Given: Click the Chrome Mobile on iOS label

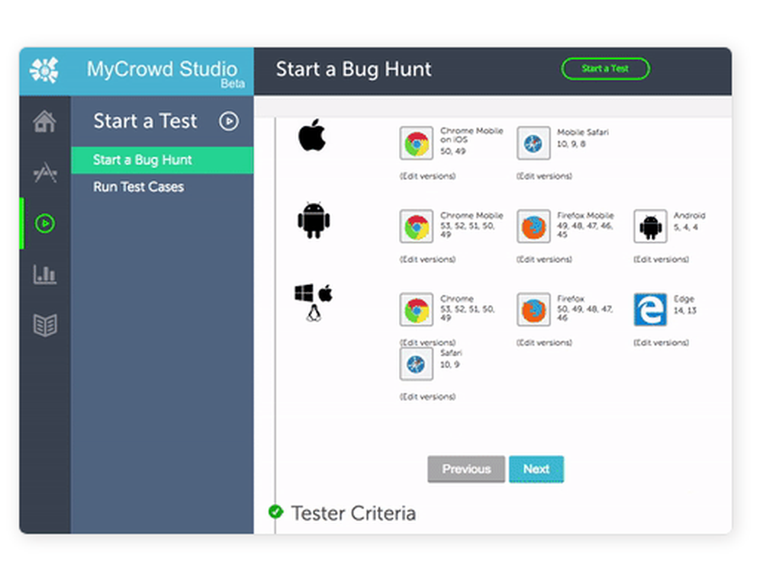Looking at the screenshot, I should (x=472, y=135).
